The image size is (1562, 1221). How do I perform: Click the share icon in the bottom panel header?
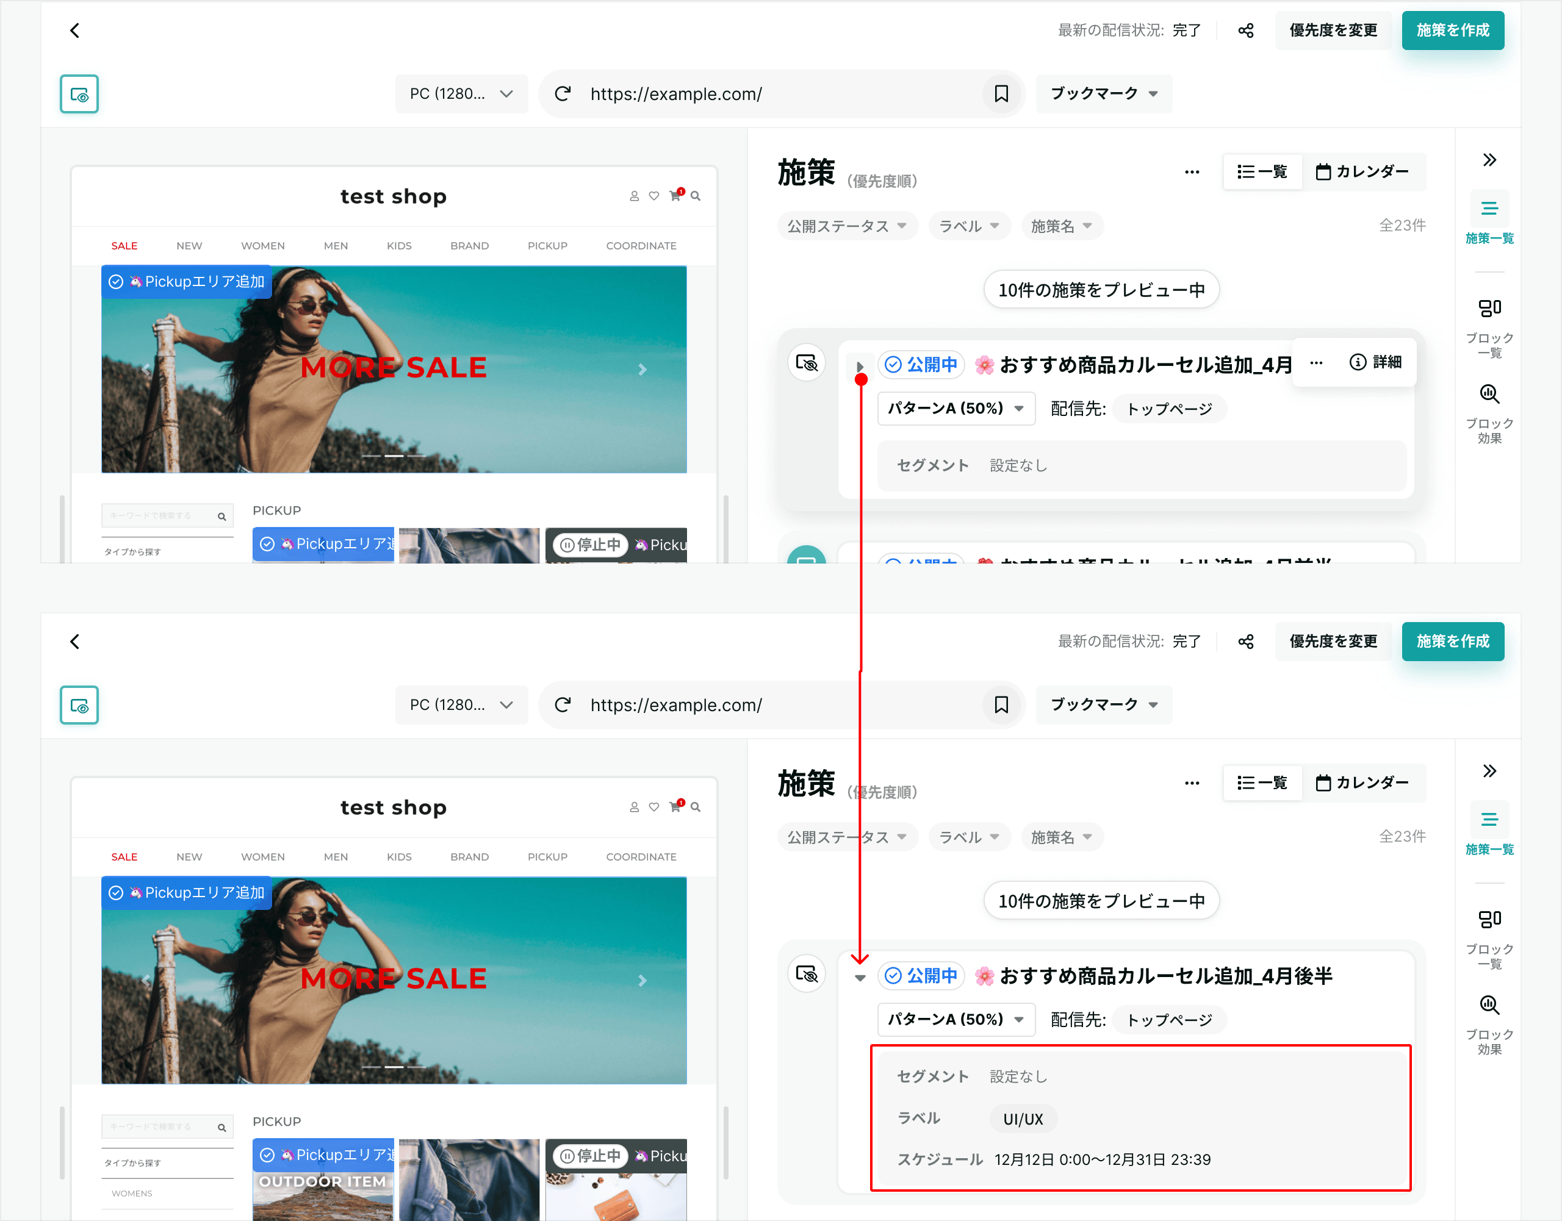tap(1246, 641)
